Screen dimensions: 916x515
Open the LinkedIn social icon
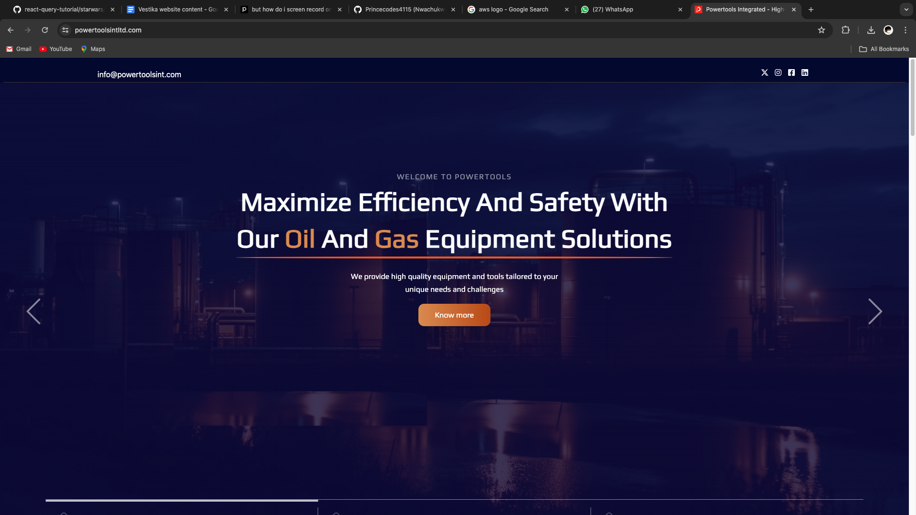[x=805, y=72]
